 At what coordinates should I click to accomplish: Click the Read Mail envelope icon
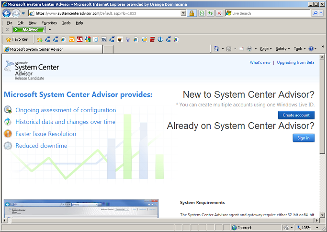241,49
